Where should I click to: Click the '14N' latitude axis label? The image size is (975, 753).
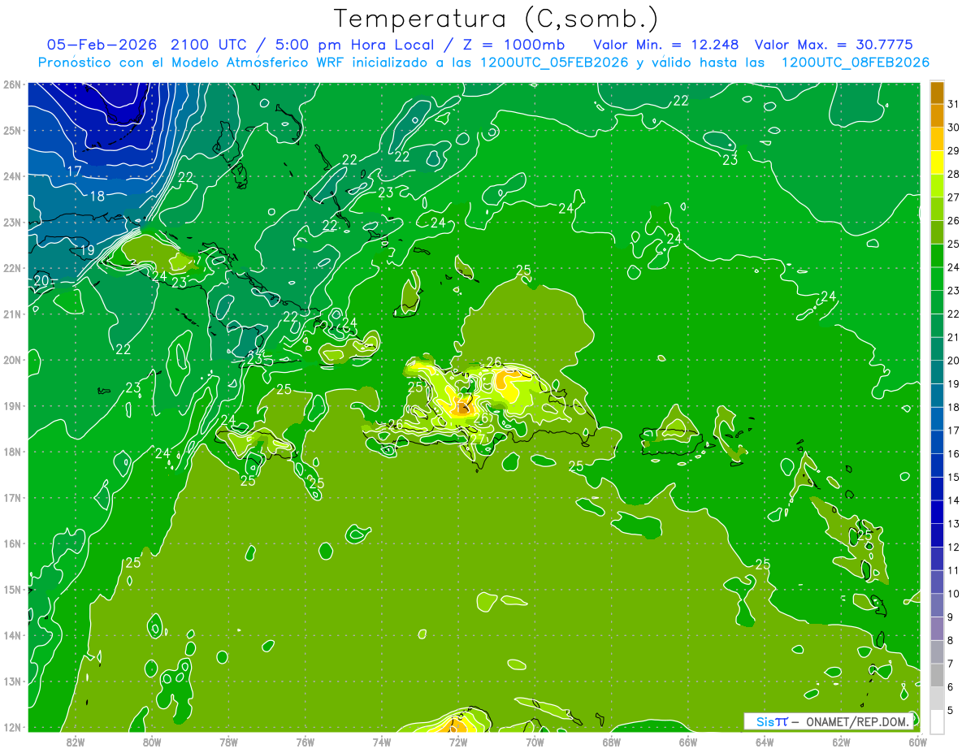pos(11,635)
